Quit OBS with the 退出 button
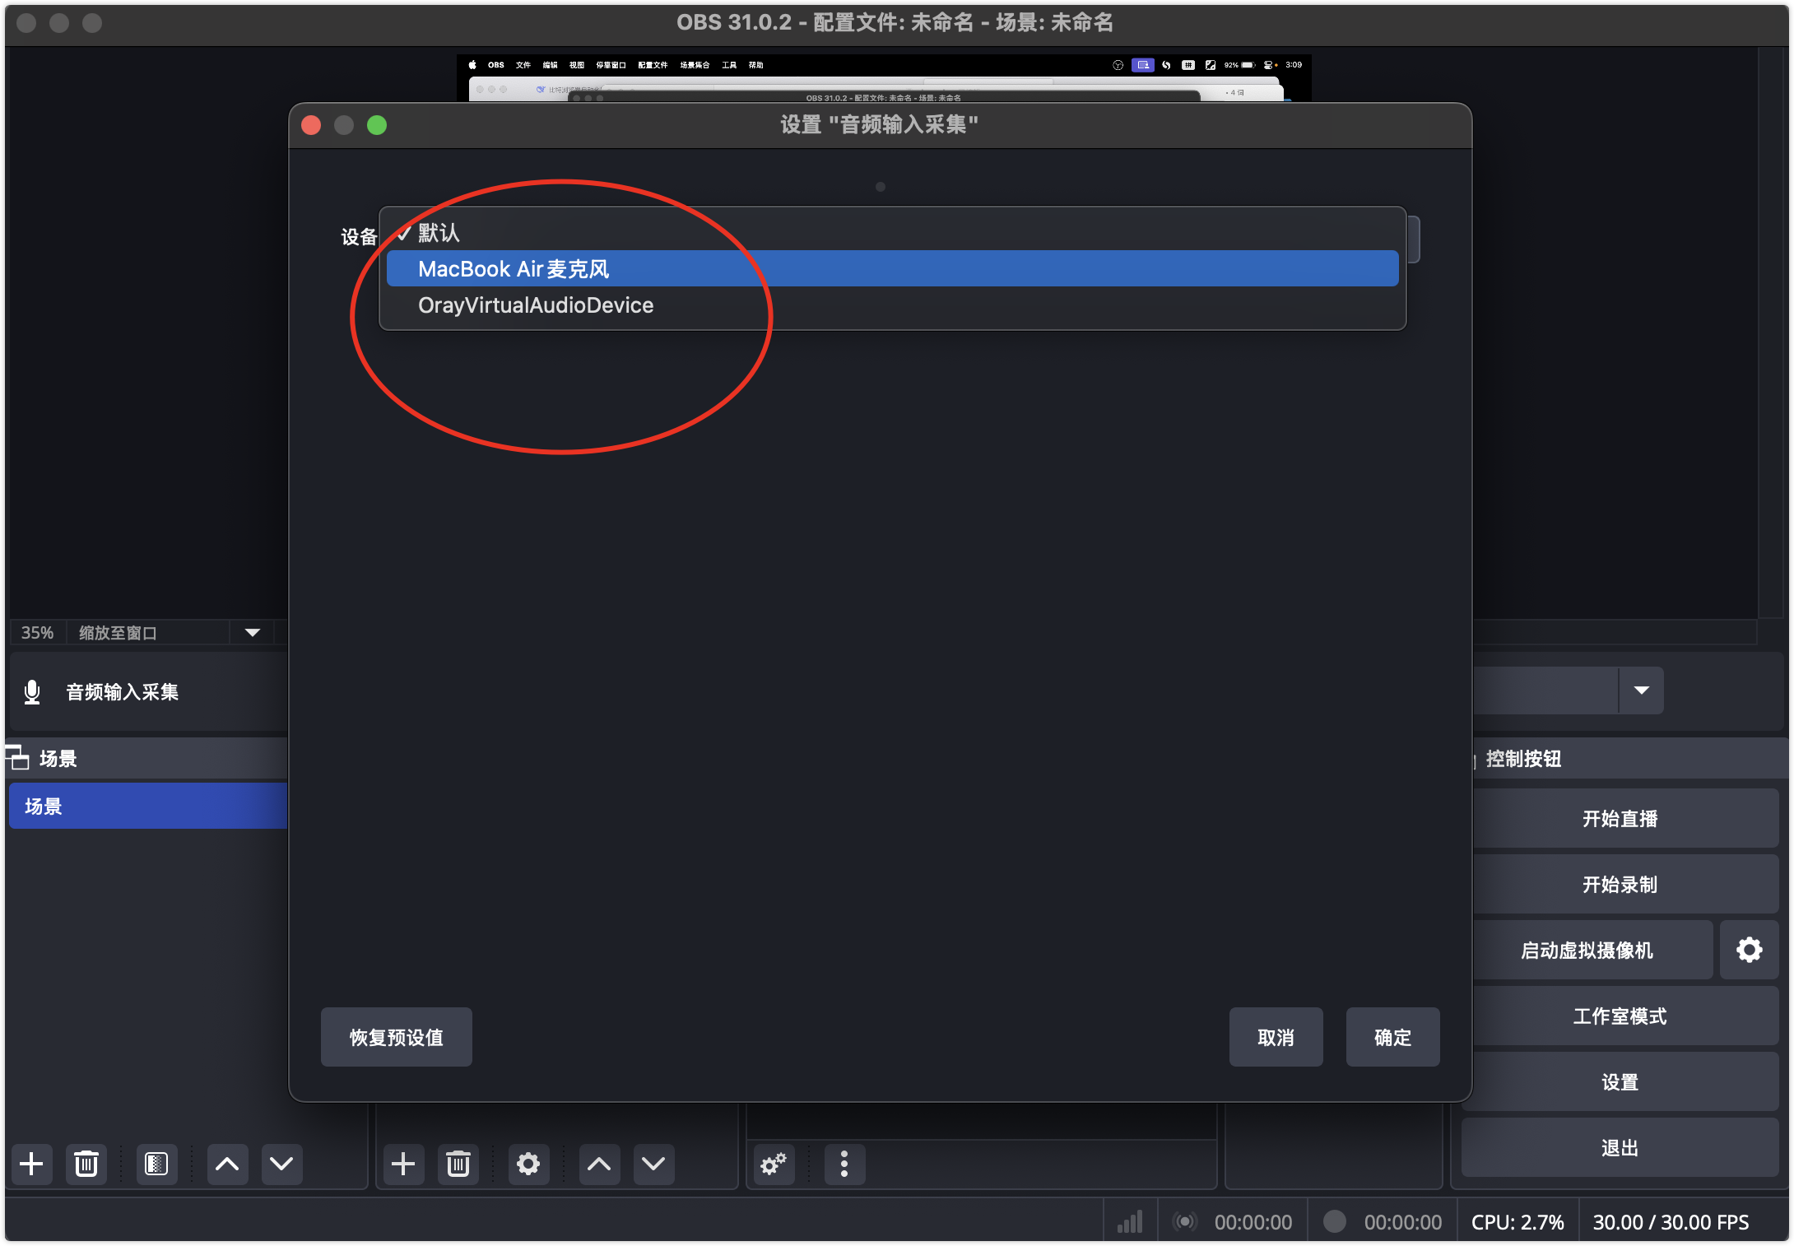 click(x=1620, y=1148)
